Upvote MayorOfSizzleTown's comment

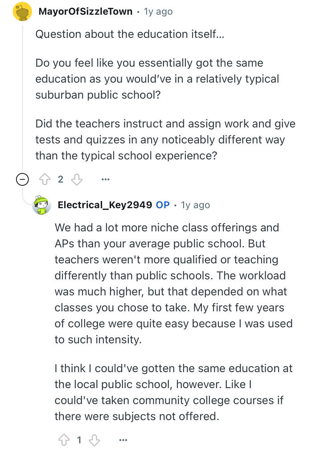tap(45, 179)
